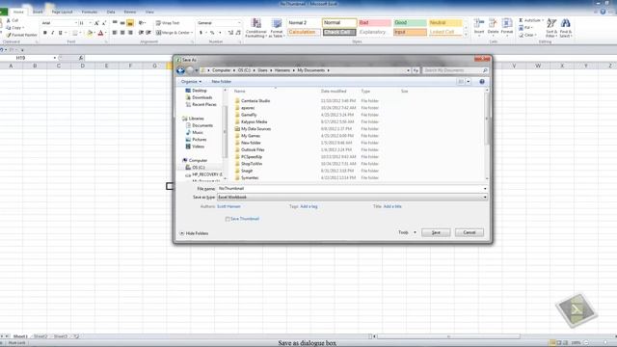
Task: Apply Italic formatting in Excel ribbon
Action: pos(52,33)
